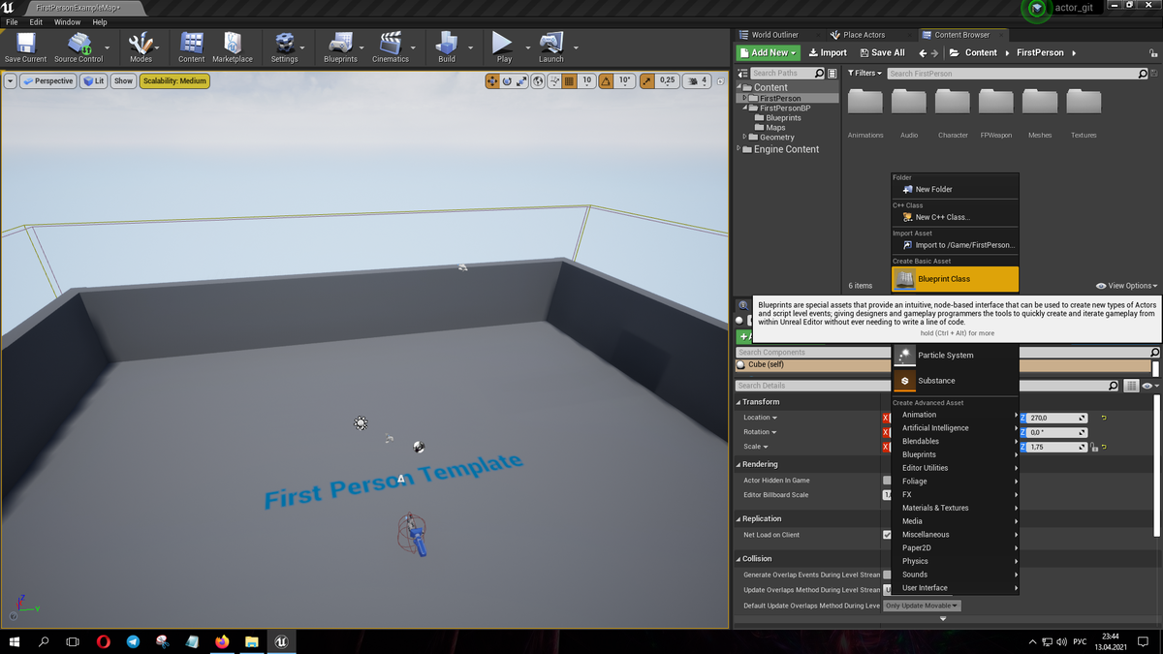The width and height of the screenshot is (1163, 654).
Task: Select Blueprint Class in the menu
Action: (x=955, y=279)
